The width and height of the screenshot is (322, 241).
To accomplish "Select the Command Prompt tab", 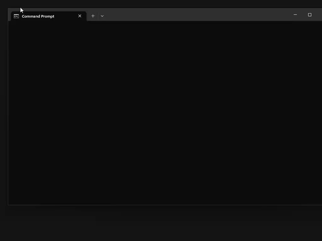I will click(48, 16).
